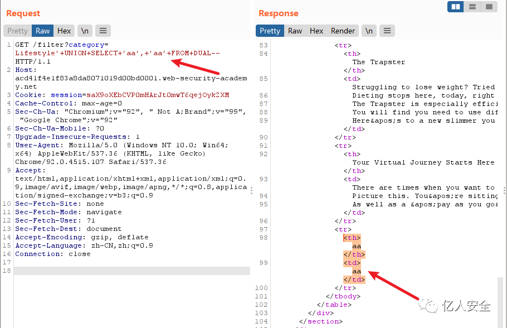Click the session cookie value

click(x=158, y=95)
